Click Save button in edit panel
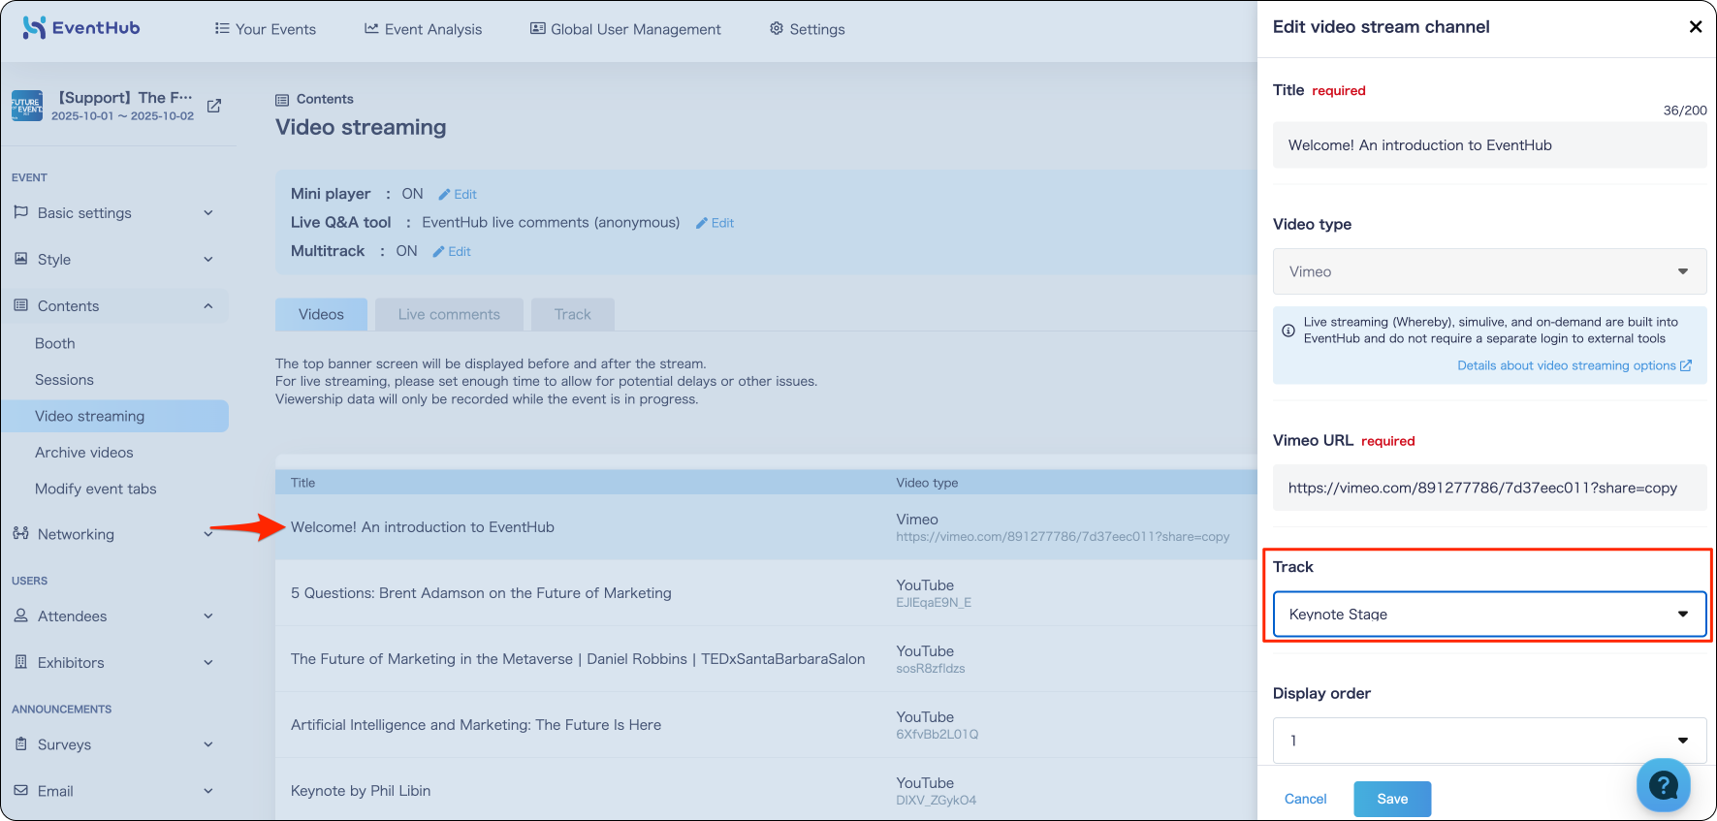 point(1392,799)
